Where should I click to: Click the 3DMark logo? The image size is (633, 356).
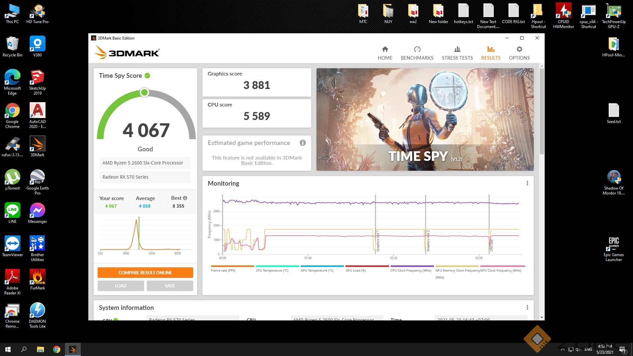point(127,53)
